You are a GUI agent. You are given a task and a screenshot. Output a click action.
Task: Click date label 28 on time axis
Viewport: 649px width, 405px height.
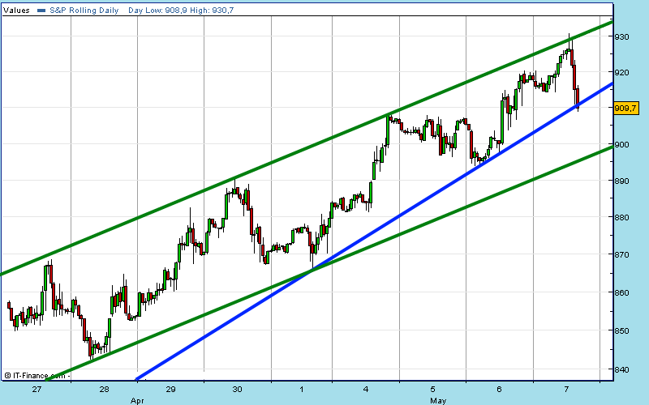pyautogui.click(x=104, y=390)
